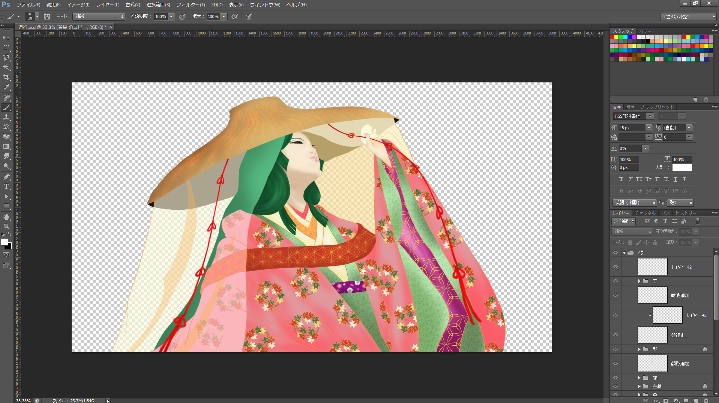Open the brush mode dropdown

pyautogui.click(x=99, y=16)
